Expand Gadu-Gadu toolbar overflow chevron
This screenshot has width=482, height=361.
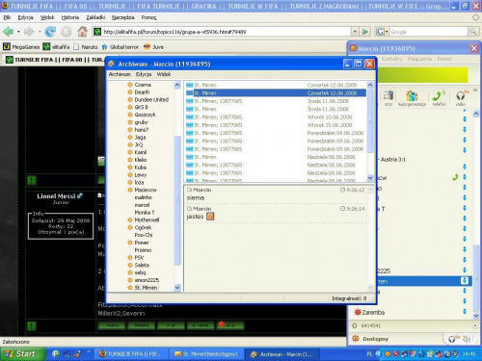tap(475, 90)
